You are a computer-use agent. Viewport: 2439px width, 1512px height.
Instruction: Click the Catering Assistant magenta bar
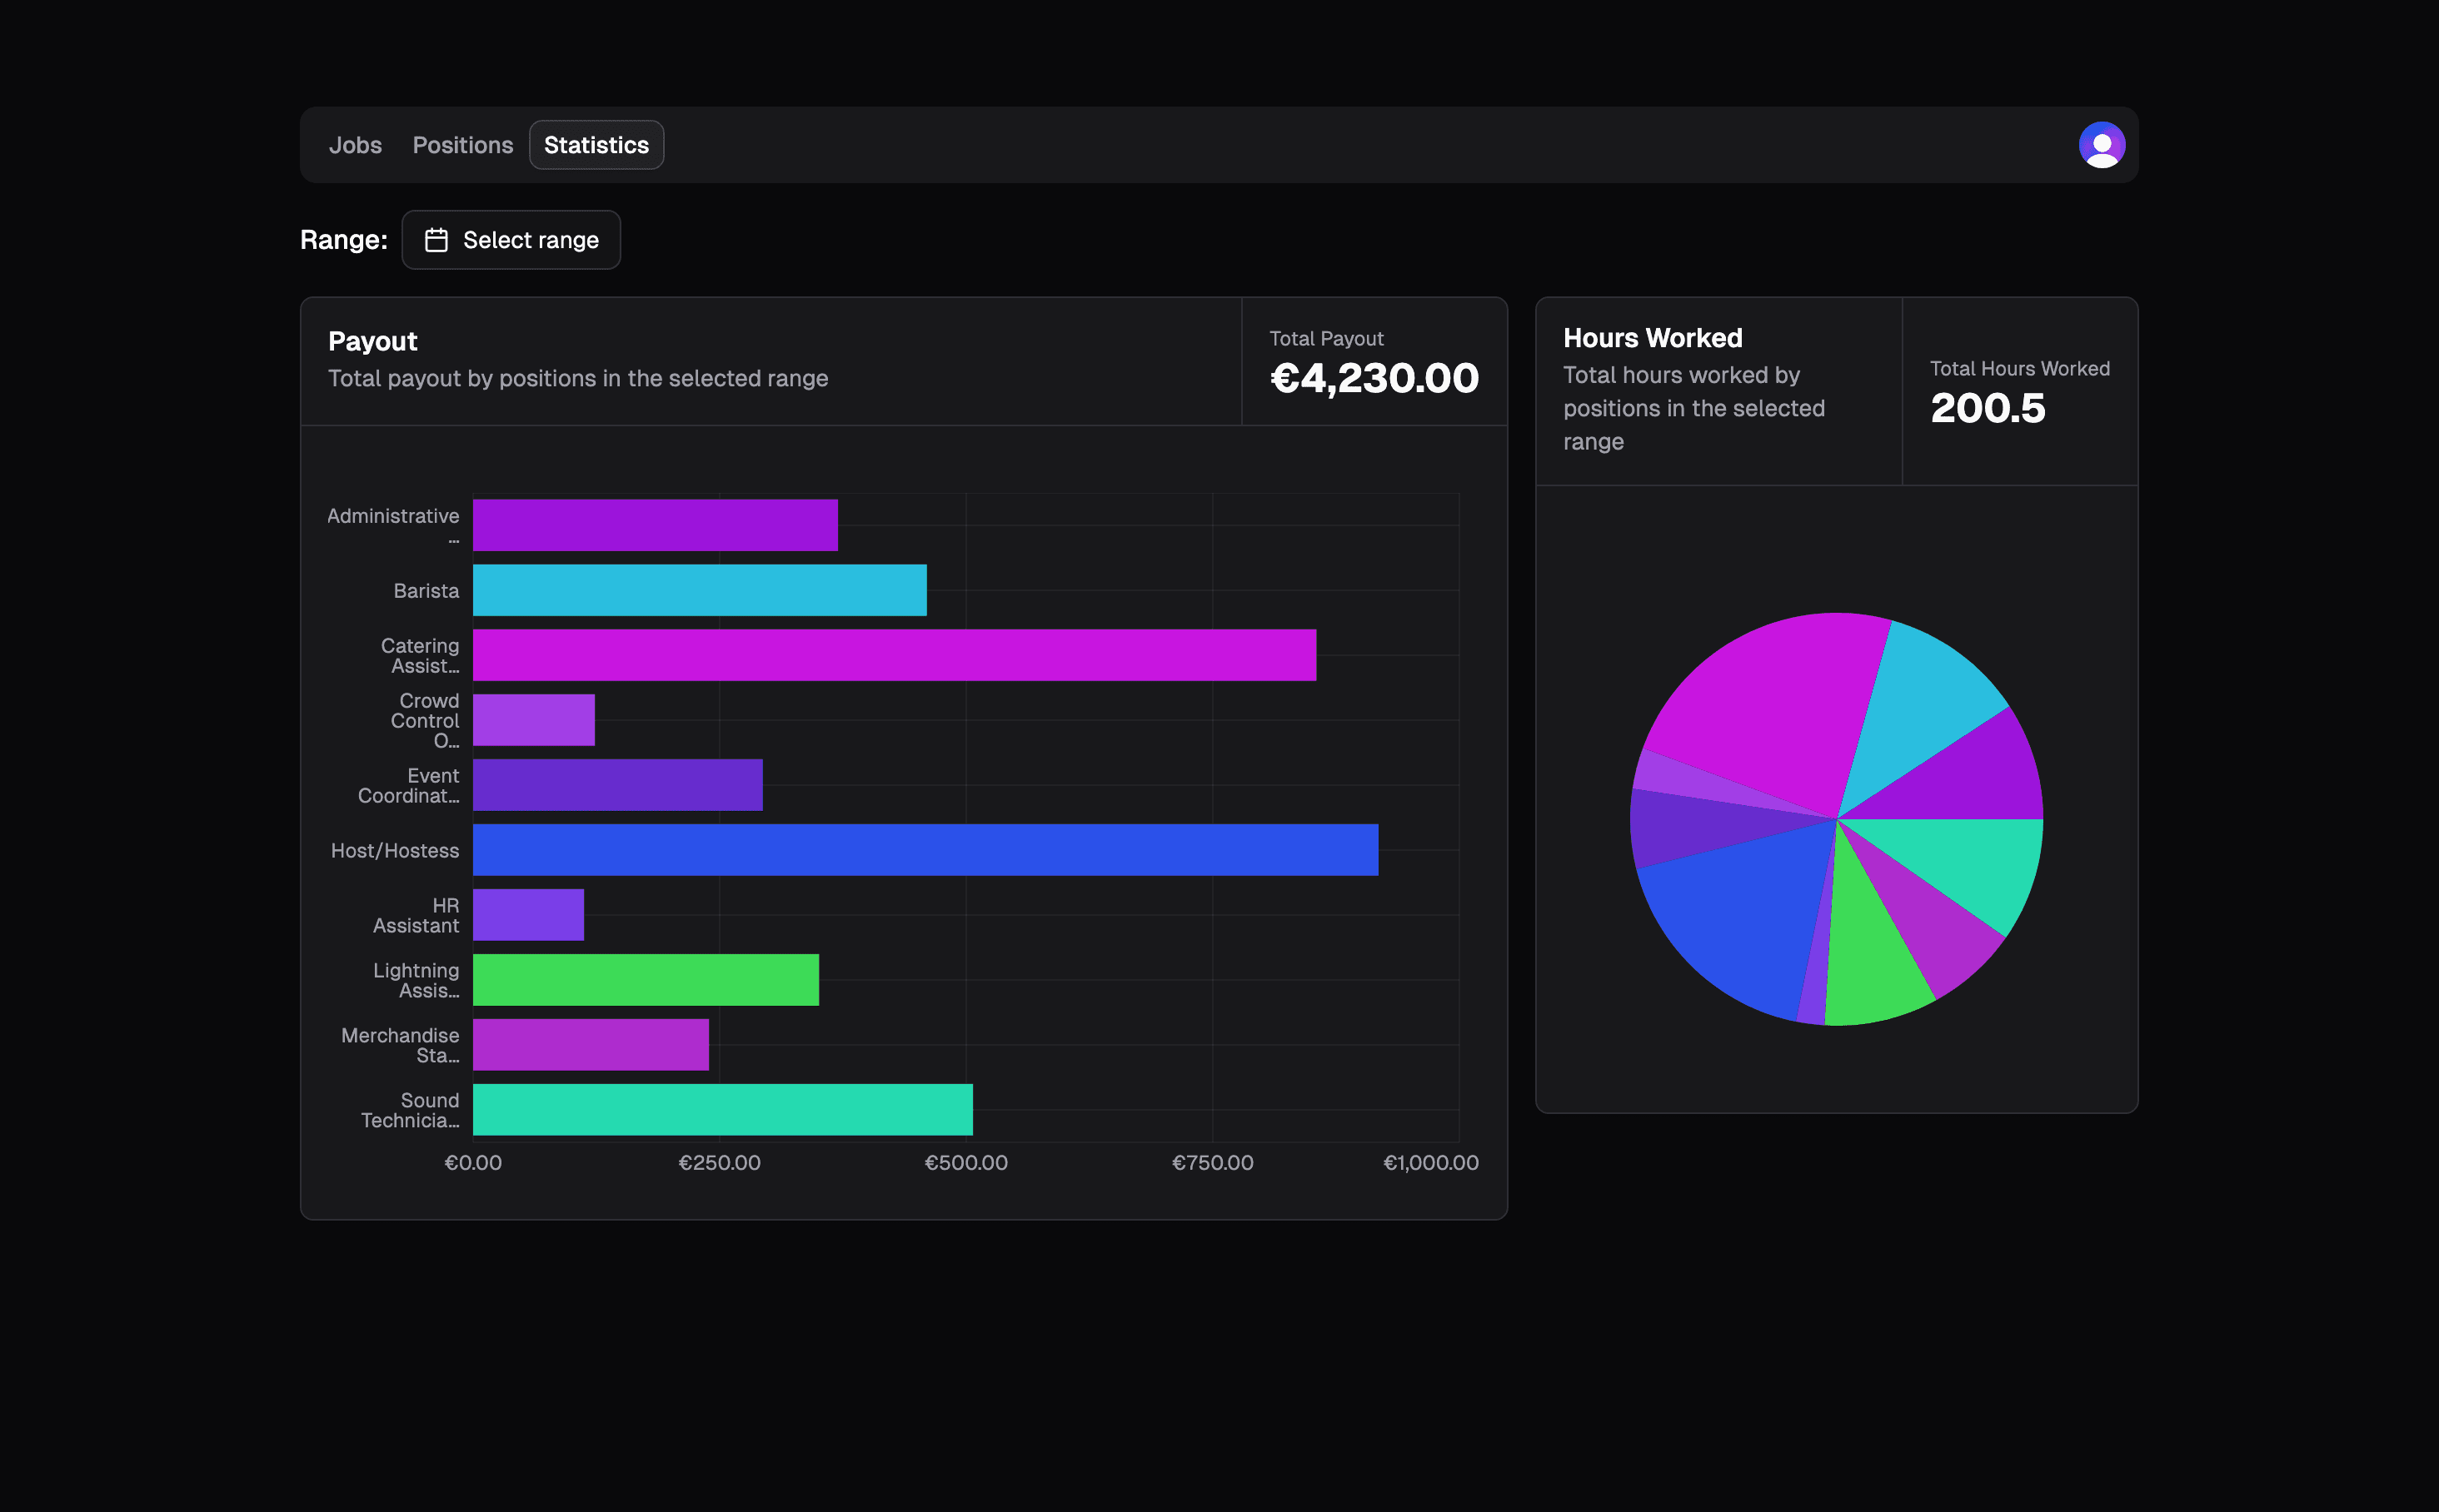pyautogui.click(x=890, y=655)
